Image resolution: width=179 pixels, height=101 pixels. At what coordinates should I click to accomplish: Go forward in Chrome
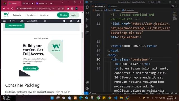(x=8, y=8)
